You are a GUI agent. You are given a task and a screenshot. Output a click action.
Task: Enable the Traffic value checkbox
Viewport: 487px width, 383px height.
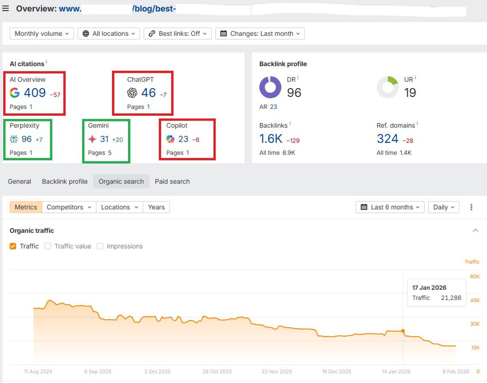[48, 246]
